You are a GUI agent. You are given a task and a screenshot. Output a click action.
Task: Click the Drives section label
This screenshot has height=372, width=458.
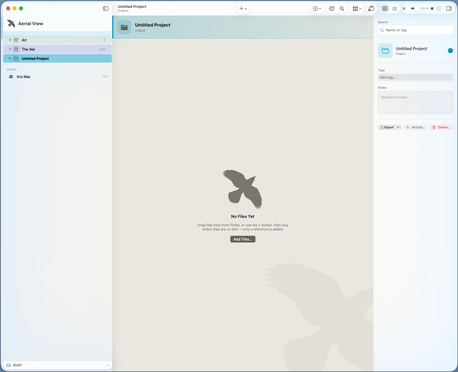point(12,69)
